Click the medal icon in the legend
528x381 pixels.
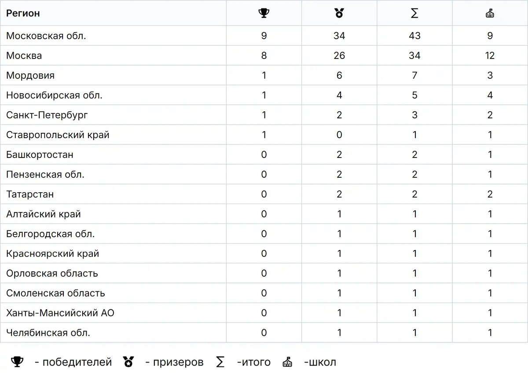128,362
